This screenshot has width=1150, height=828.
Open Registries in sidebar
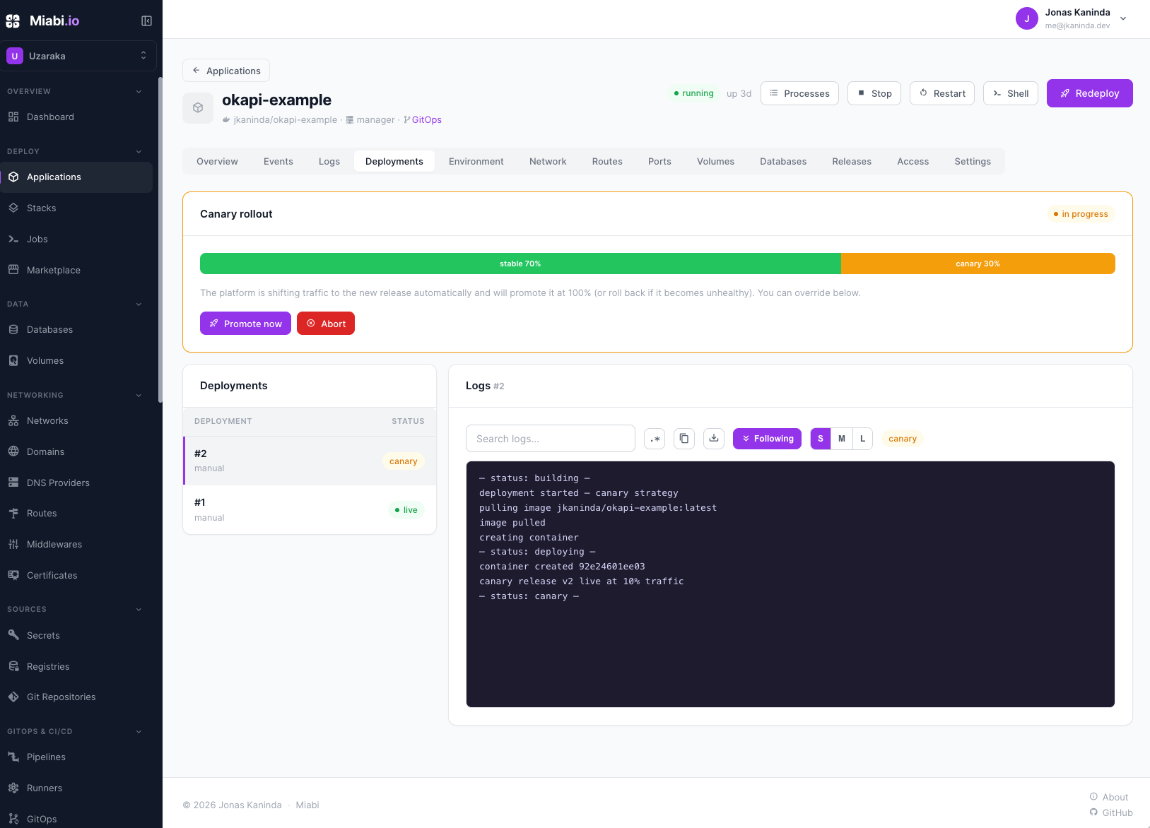[x=76, y=667]
